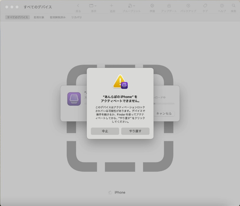This screenshot has width=240, height=206.
Task: Open the リカバリ tab
Action: (76, 17)
